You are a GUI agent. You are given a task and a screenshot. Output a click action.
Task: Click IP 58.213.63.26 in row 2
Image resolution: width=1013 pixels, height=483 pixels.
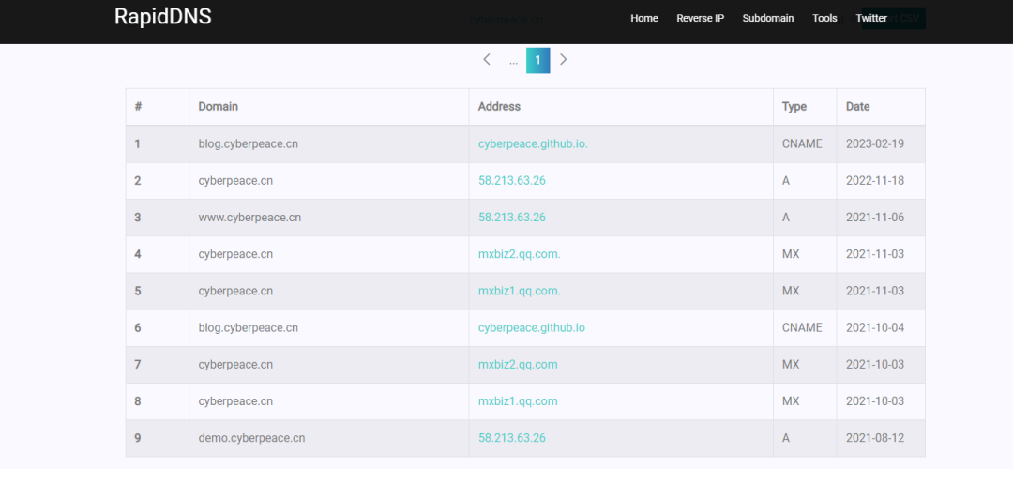click(511, 180)
